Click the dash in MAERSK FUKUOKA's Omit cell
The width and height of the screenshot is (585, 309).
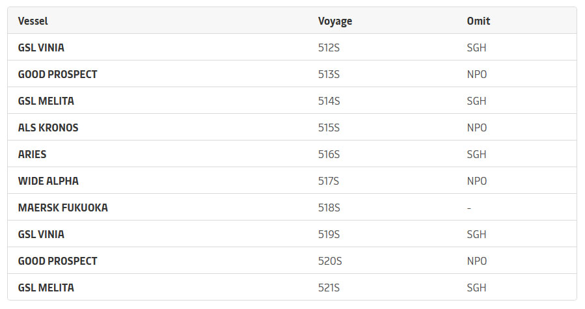click(x=469, y=208)
